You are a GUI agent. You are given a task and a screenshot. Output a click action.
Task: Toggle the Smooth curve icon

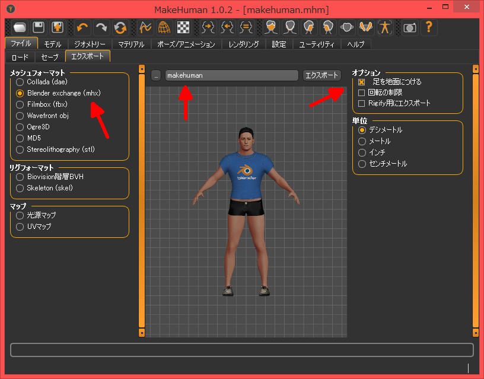pyautogui.click(x=145, y=27)
